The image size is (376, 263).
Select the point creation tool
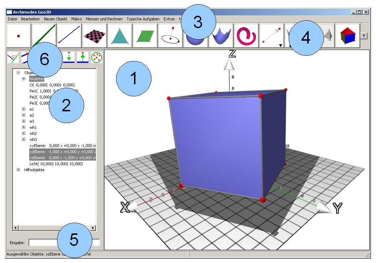pos(19,36)
